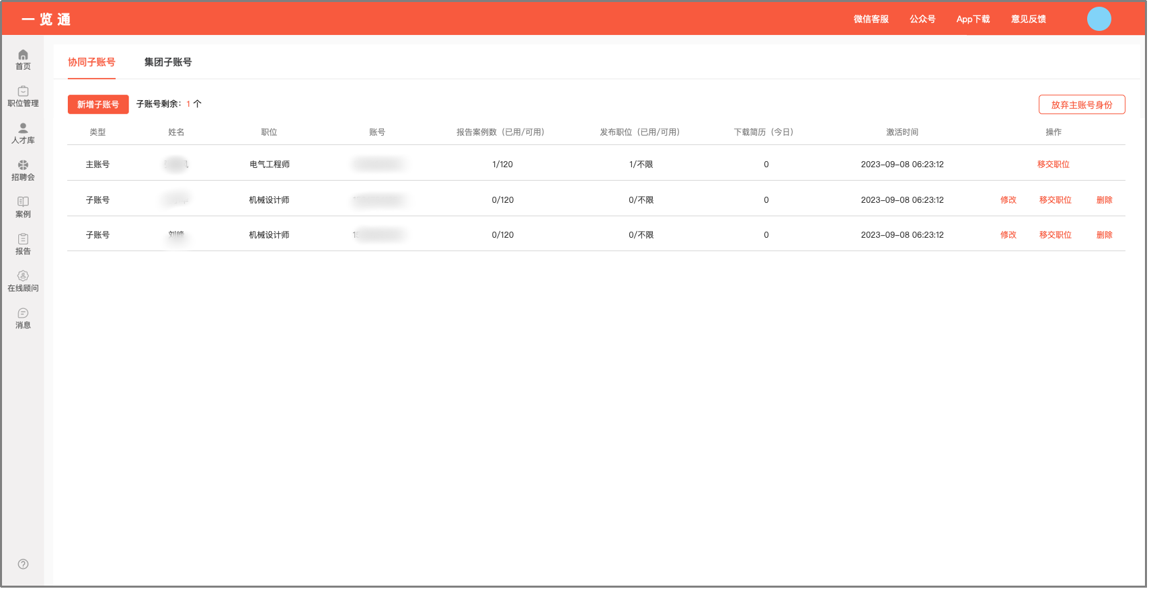Open 微信客服 in the top bar
Image resolution: width=1149 pixels, height=589 pixels.
[871, 19]
